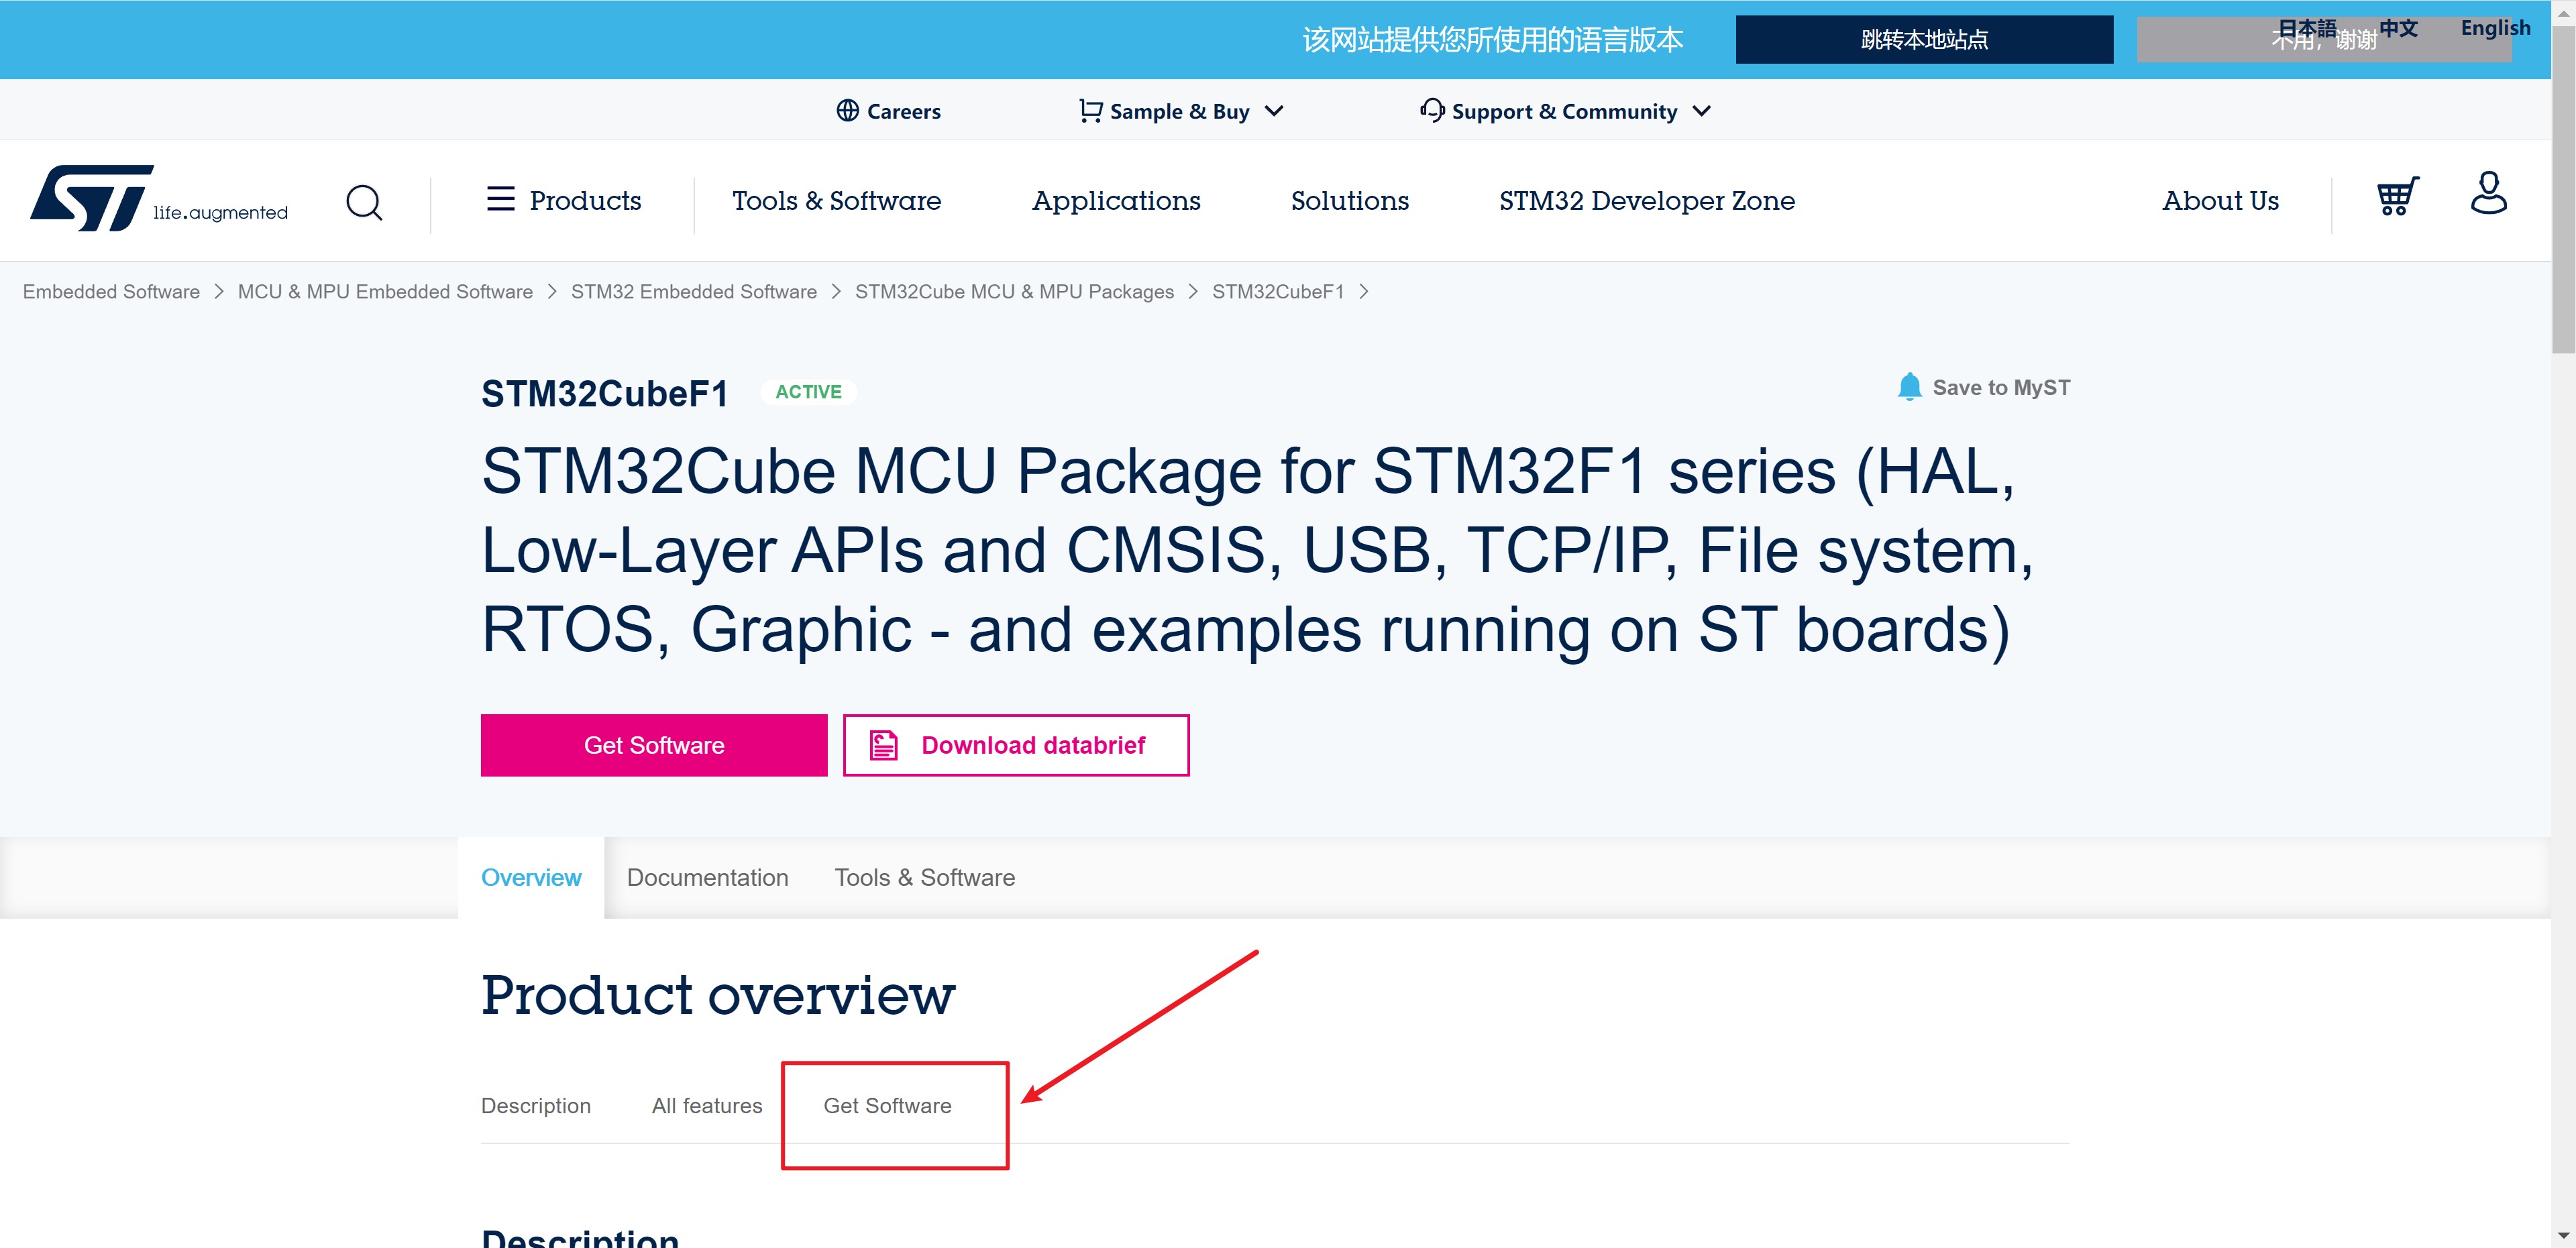Screen dimensions: 2576x1248
Task: Select the All features sub-tab
Action: (706, 1105)
